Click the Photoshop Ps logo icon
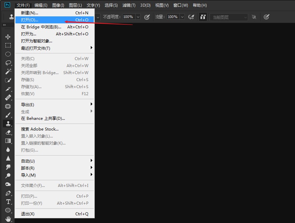This screenshot has width=295, height=223. click(7, 5)
